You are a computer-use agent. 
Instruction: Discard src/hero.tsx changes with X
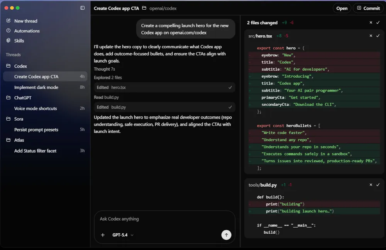[x=371, y=36]
